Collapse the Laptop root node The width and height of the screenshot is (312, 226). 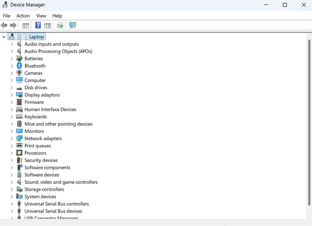tap(4, 37)
